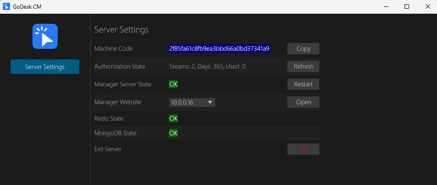The height and width of the screenshot is (185, 437).
Task: Click the MongoDB State OK indicator
Action: click(x=173, y=133)
